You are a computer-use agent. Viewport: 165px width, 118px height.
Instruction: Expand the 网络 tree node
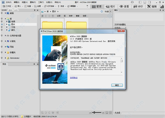pyautogui.click(x=5, y=47)
